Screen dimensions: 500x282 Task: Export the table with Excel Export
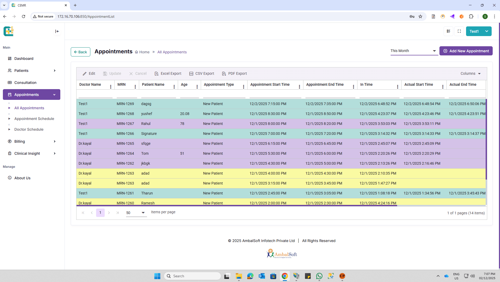click(168, 74)
